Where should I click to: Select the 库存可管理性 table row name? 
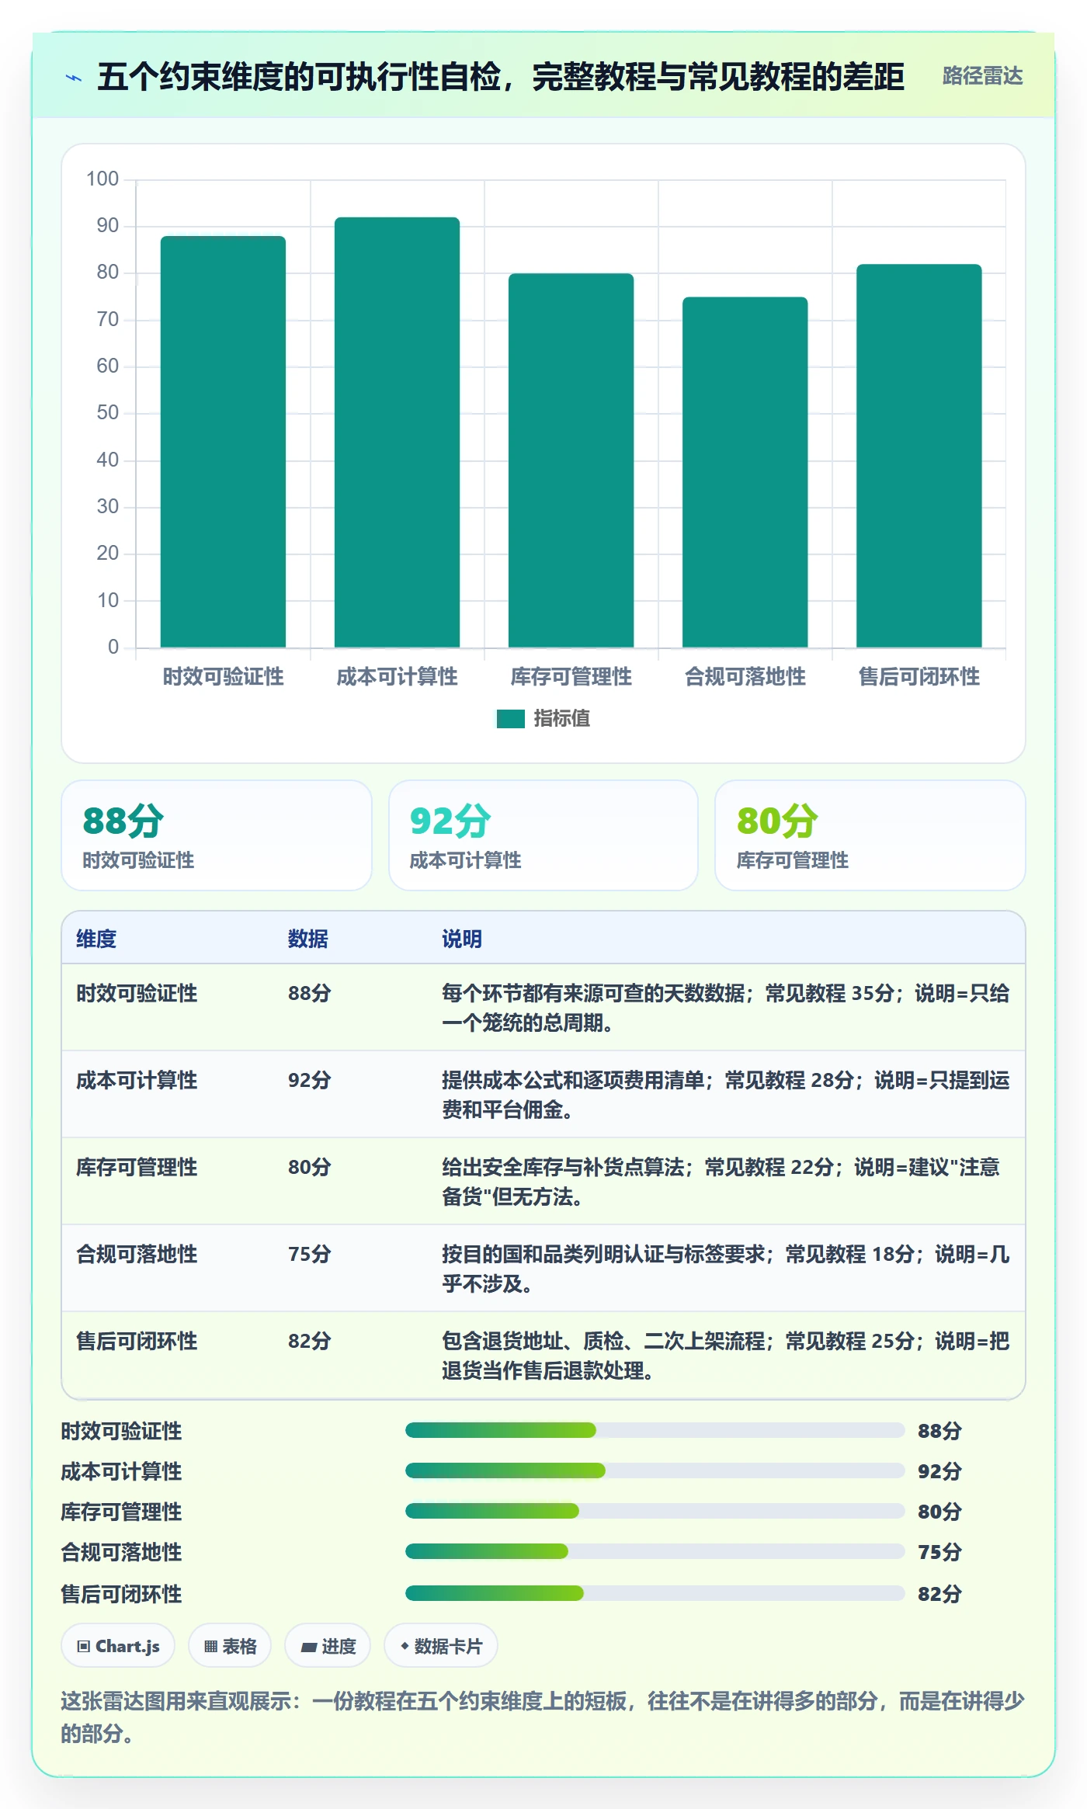pyautogui.click(x=137, y=1167)
